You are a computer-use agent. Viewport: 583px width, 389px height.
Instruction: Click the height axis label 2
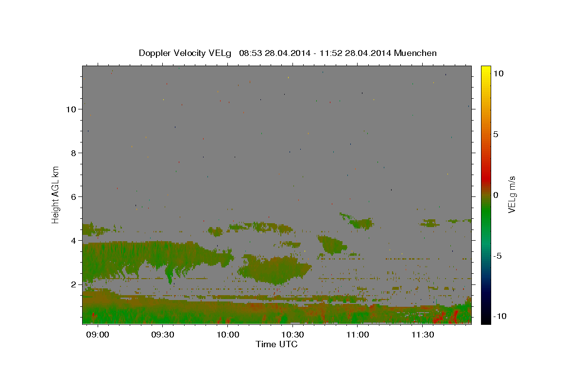[x=73, y=284]
